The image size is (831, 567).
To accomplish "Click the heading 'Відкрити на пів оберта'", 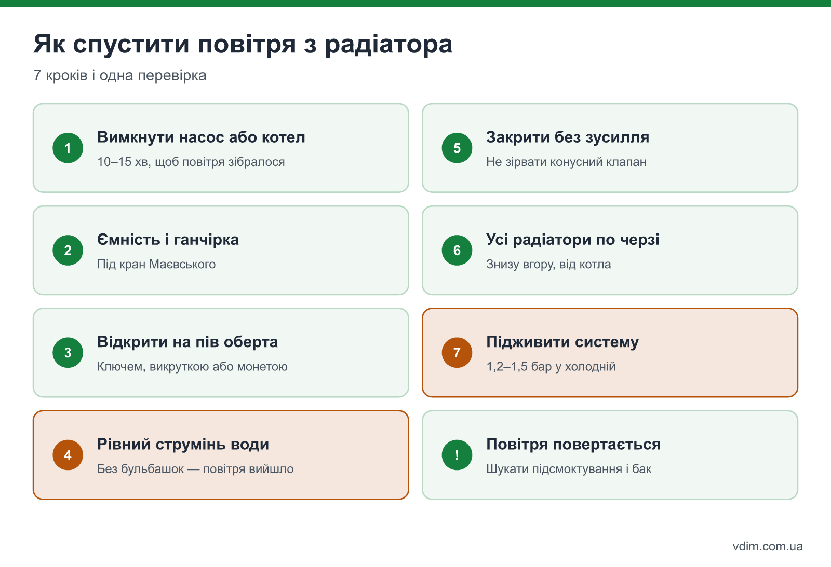I will (x=187, y=342).
